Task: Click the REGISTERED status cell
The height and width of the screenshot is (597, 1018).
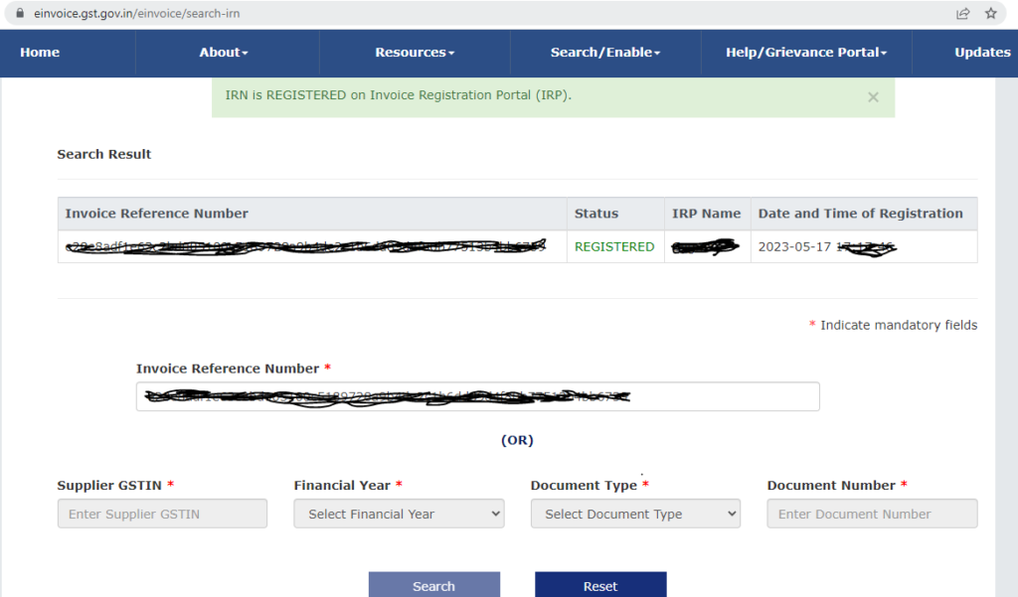Action: (614, 247)
